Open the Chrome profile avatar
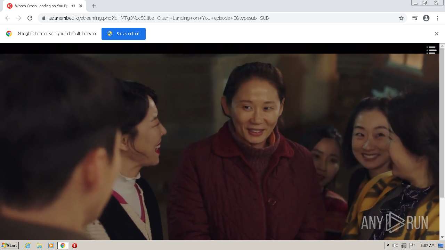 click(426, 18)
